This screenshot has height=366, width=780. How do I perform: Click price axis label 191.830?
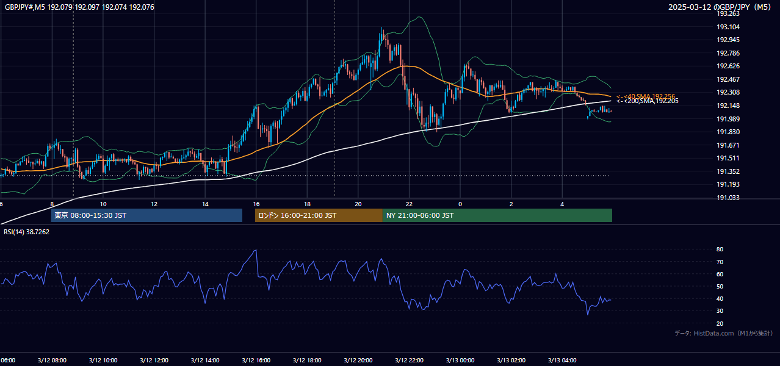[728, 132]
